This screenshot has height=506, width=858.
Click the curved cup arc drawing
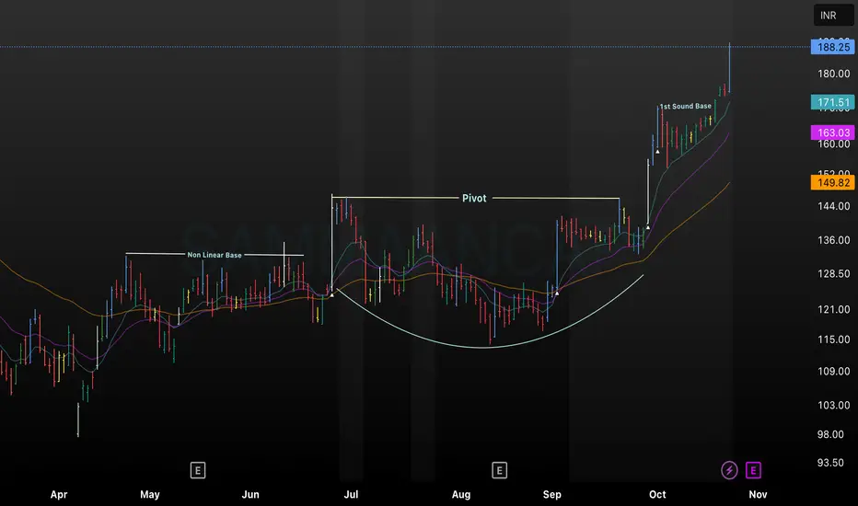coord(483,347)
